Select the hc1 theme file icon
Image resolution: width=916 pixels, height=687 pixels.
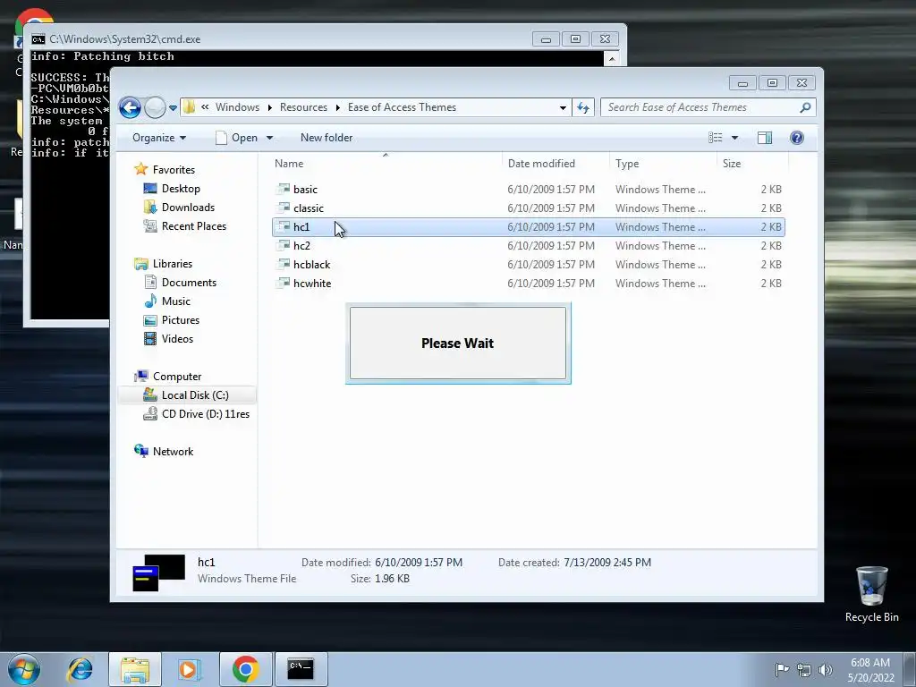pos(284,226)
